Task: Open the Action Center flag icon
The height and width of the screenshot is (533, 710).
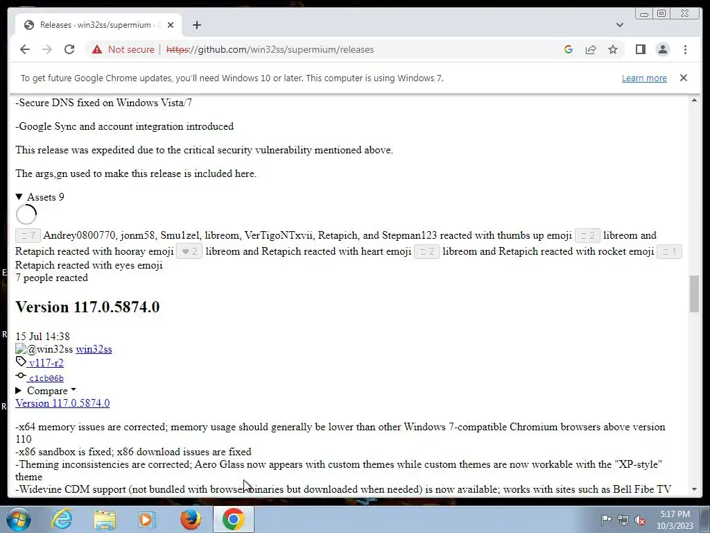Action: click(606, 519)
